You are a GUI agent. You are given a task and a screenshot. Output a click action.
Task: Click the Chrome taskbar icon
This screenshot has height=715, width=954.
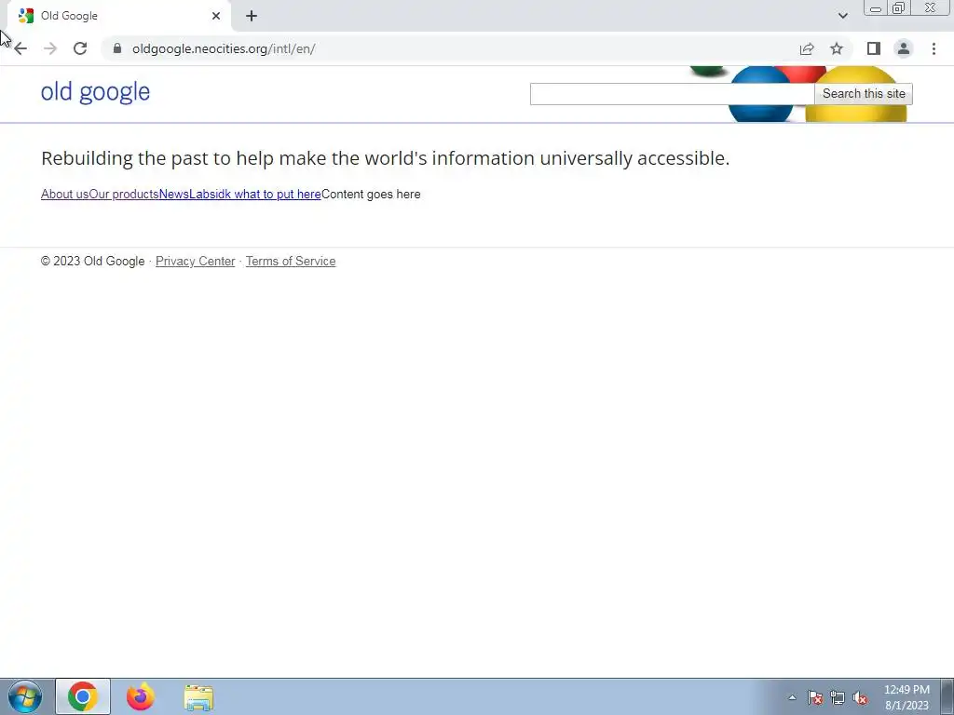(x=83, y=696)
